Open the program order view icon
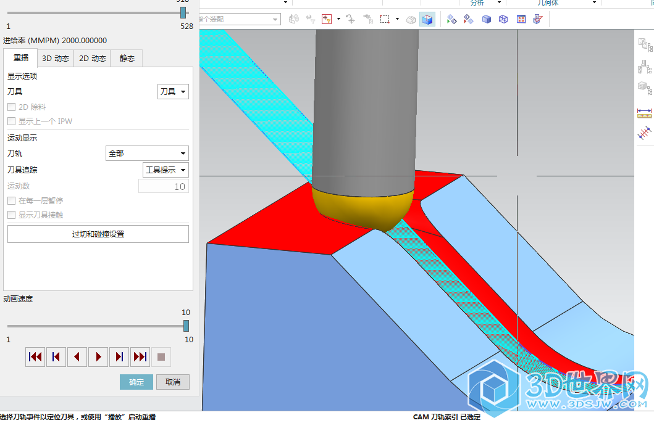The width and height of the screenshot is (654, 423). 645,44
